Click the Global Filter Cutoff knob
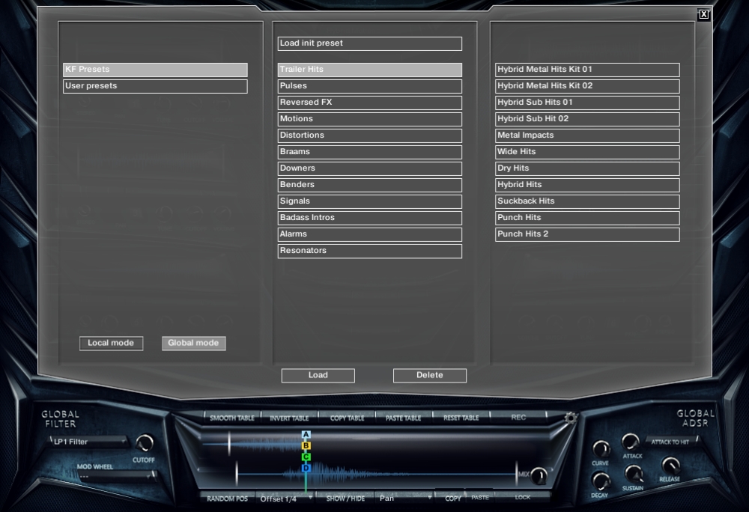Screen dimensions: 749x512 point(144,443)
